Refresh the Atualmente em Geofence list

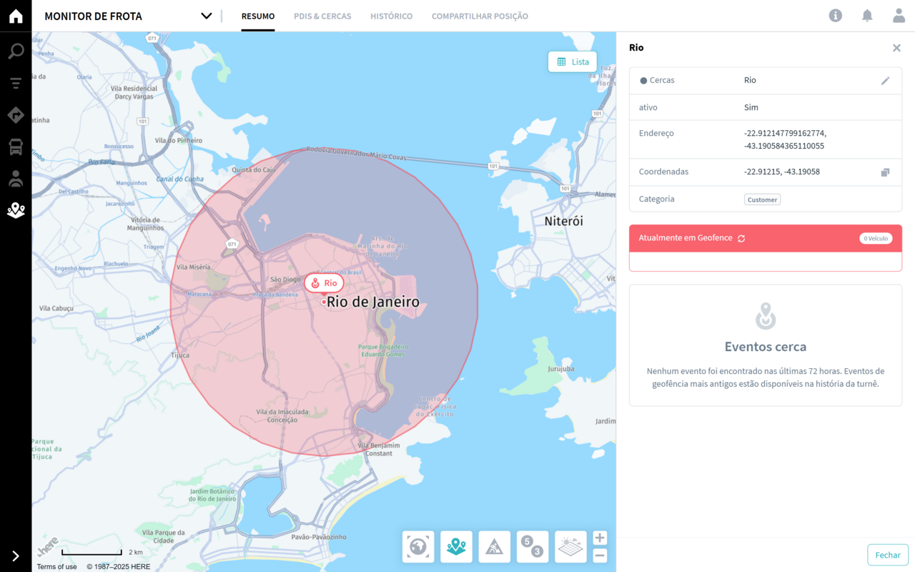741,238
